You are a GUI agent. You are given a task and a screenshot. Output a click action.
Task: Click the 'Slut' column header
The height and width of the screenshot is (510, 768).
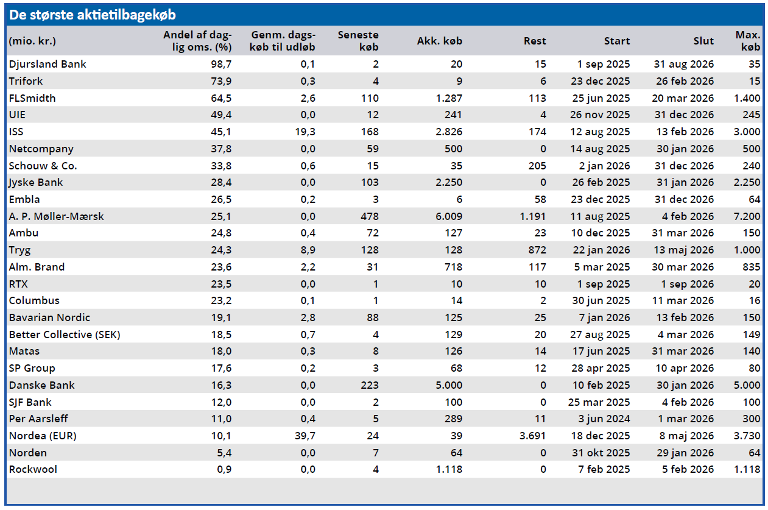[x=703, y=41]
